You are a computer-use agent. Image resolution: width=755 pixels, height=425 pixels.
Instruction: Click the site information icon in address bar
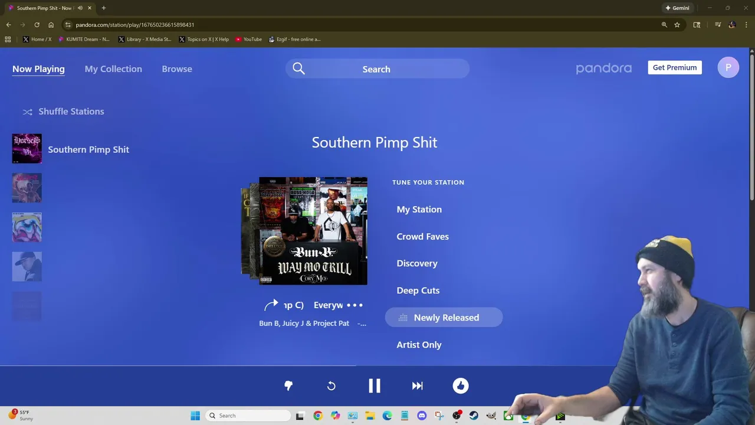(68, 25)
